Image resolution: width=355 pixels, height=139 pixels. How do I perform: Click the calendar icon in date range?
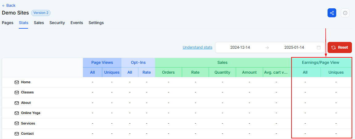(319, 47)
